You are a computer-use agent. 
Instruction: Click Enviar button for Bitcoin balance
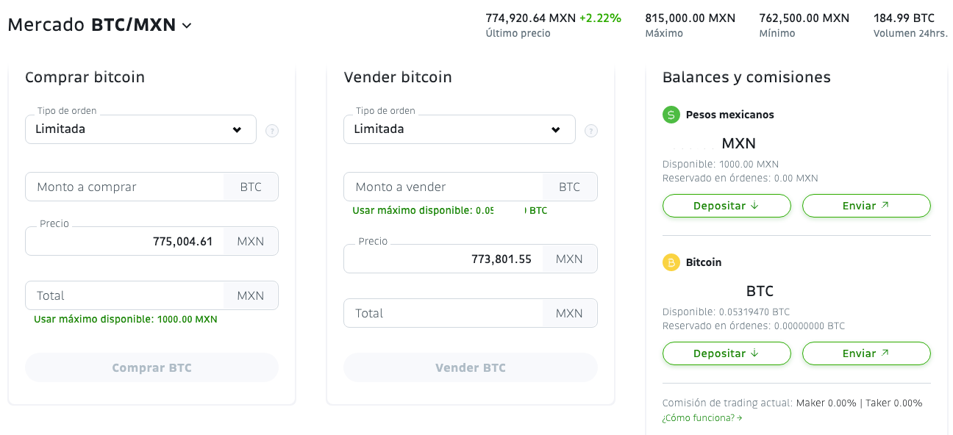click(866, 353)
